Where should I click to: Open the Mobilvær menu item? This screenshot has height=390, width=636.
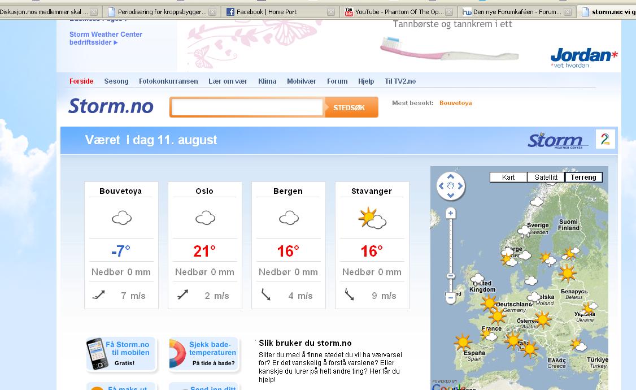tap(302, 81)
